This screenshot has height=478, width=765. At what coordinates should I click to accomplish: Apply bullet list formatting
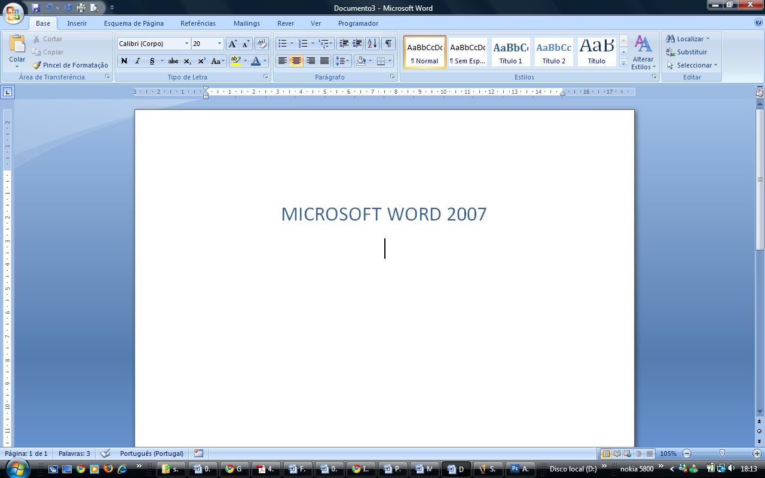tap(283, 44)
